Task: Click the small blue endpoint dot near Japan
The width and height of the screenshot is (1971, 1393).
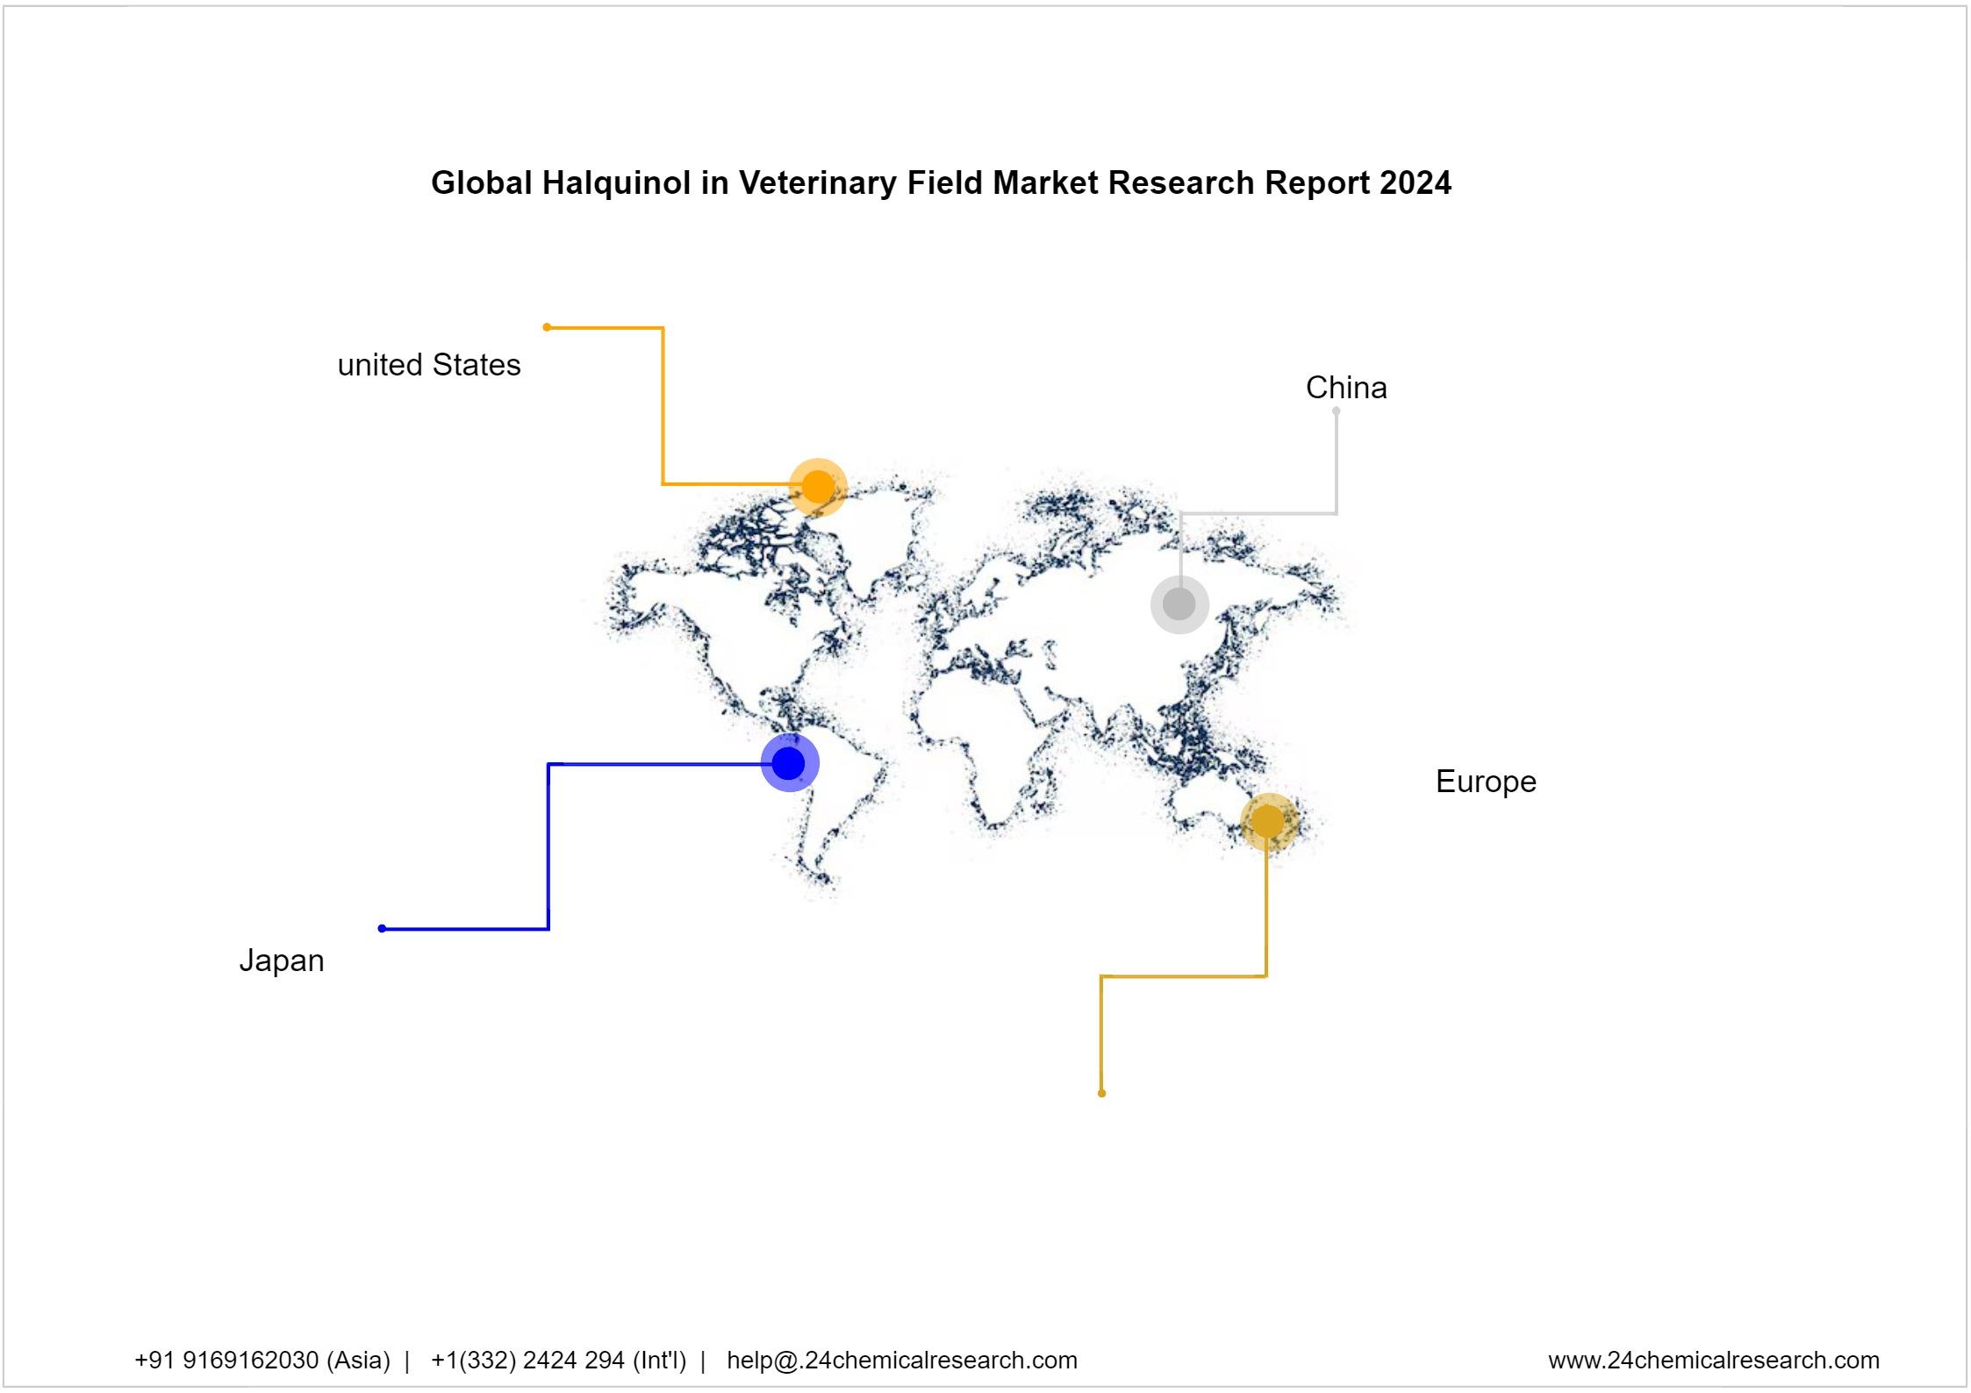Action: point(382,928)
